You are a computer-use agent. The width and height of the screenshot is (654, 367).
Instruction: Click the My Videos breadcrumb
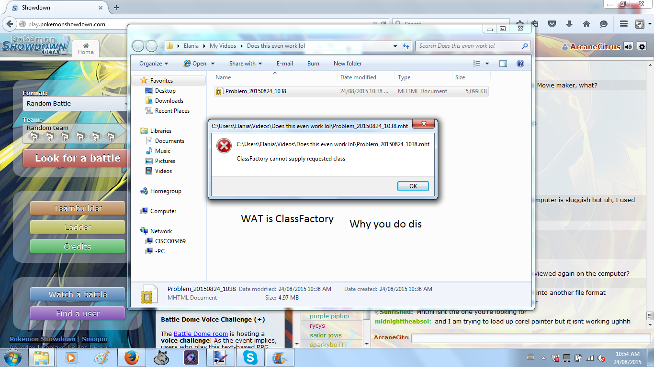point(223,46)
